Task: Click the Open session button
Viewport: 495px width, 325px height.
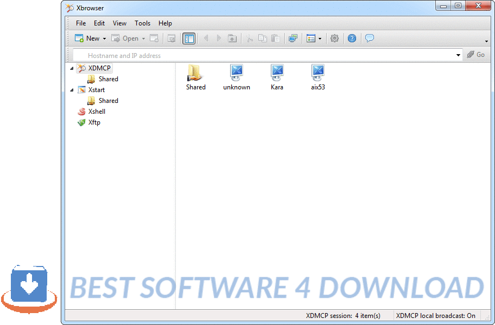Action: [125, 38]
